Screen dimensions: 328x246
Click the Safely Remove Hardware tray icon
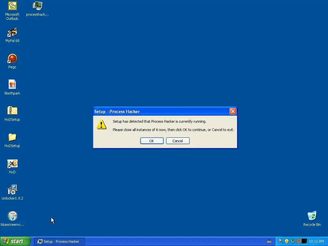click(293, 241)
